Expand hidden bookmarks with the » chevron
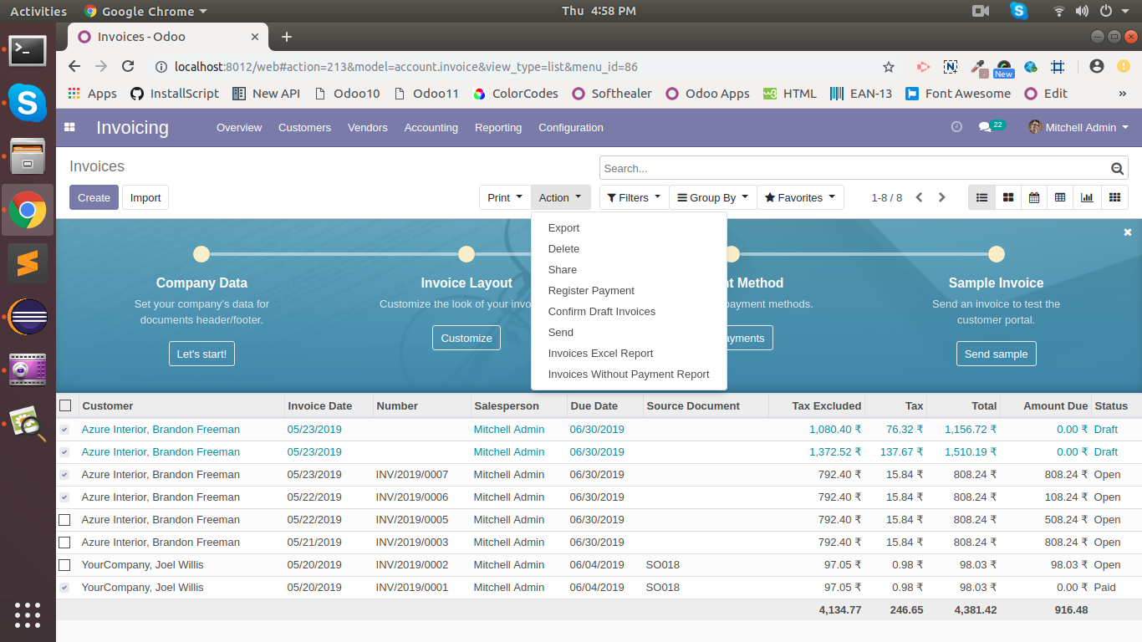This screenshot has width=1142, height=642. click(x=1122, y=94)
